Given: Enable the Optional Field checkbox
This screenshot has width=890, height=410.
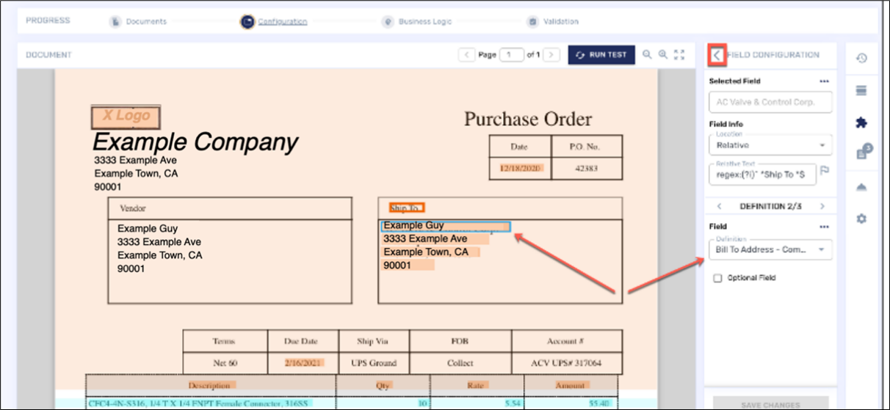Looking at the screenshot, I should (x=717, y=278).
